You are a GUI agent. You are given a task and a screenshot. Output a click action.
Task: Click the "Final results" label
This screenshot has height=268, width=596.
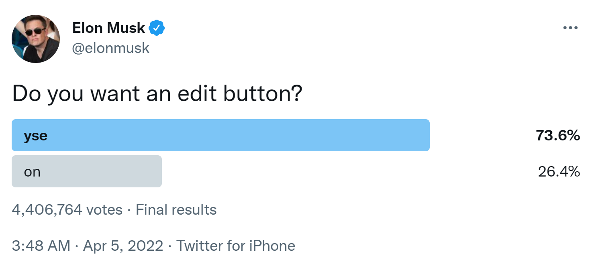176,209
